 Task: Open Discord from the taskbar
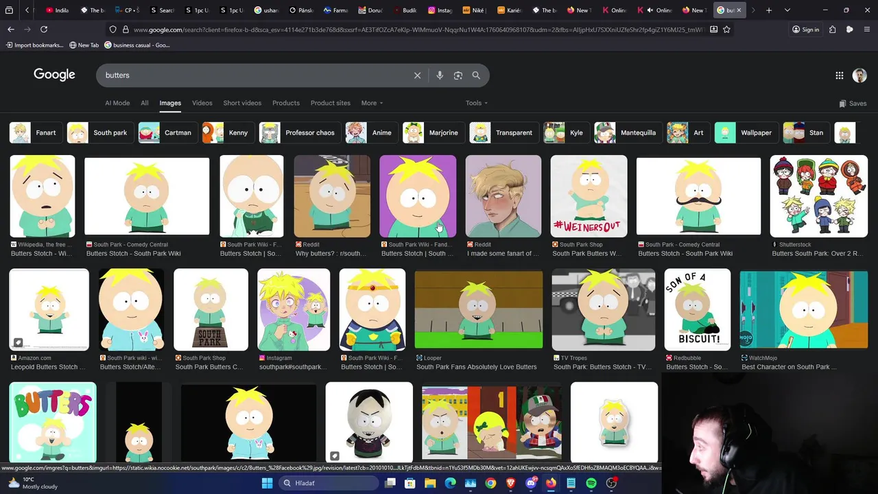pyautogui.click(x=531, y=483)
